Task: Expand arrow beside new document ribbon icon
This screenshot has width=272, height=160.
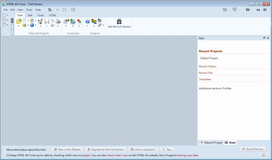Action: point(28,20)
